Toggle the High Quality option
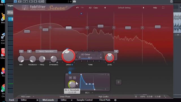The height and width of the screenshot is (102, 181). pyautogui.click(x=104, y=97)
